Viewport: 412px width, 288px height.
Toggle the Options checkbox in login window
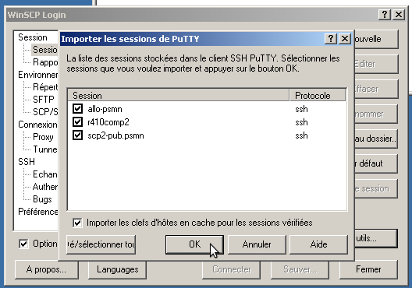pyautogui.click(x=23, y=244)
